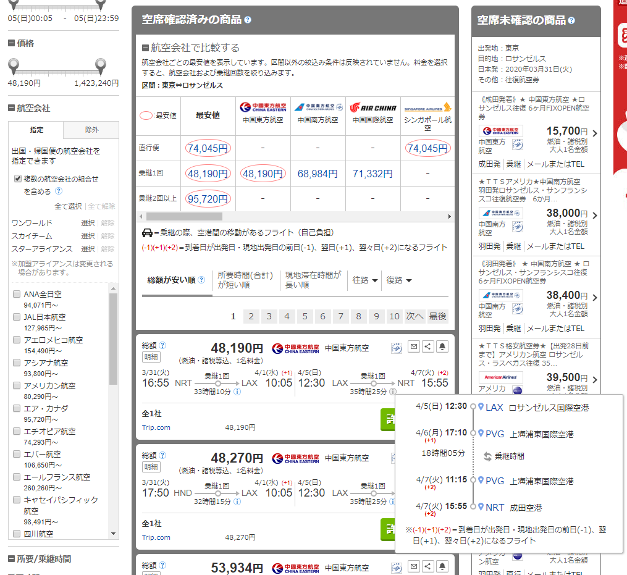This screenshot has width=627, height=575.
Task: Open the 復路 sort dropdown
Action: 398,280
